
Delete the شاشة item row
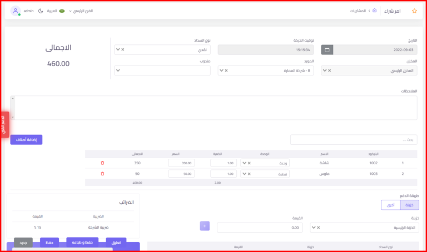[102, 163]
